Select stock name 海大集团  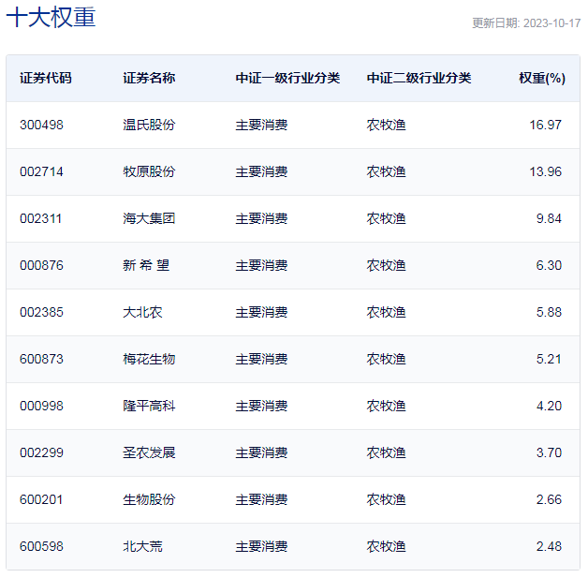click(x=149, y=218)
